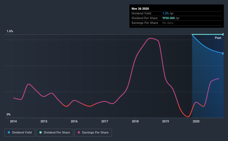Screen dimensions: 228x141
Task: Click the 0% y-axis label
Action: tap(9, 115)
